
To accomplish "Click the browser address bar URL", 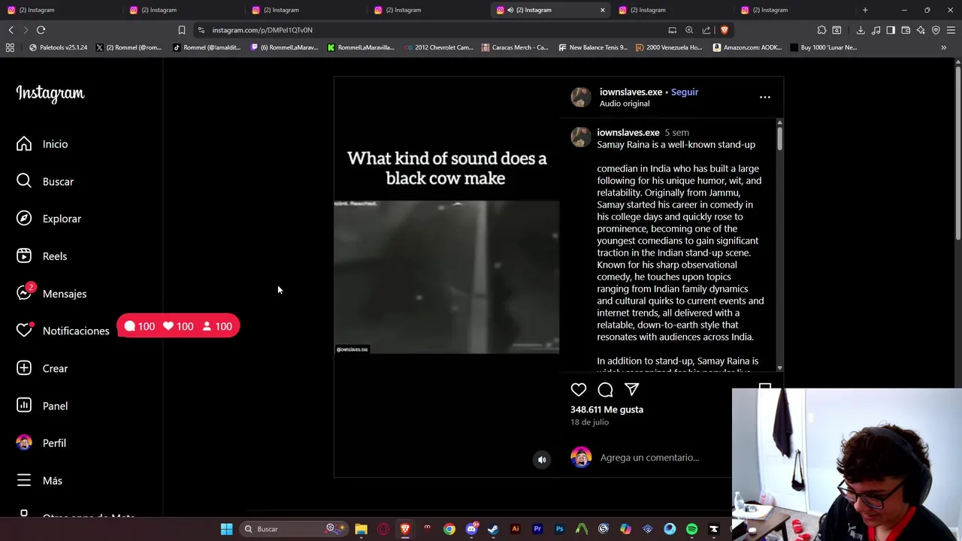I will [x=262, y=30].
